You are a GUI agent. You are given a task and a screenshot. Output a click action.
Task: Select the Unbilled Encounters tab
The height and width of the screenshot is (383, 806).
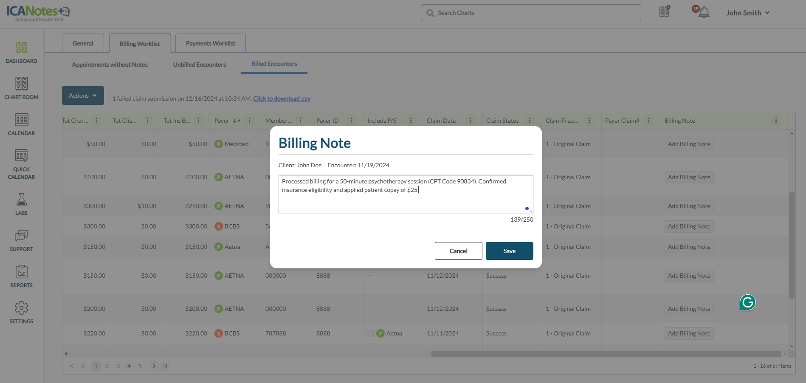click(199, 65)
